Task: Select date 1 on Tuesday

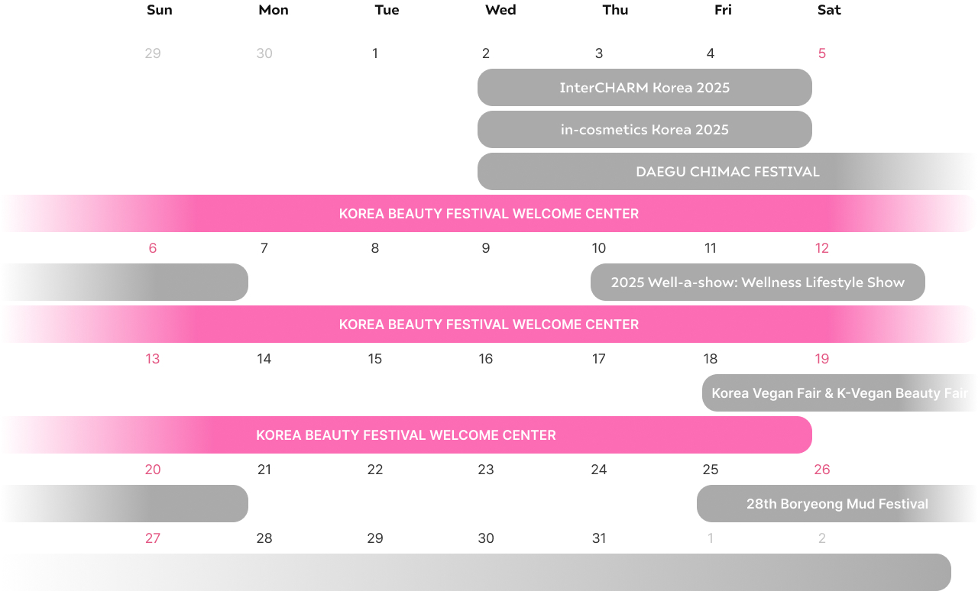Action: (x=375, y=53)
